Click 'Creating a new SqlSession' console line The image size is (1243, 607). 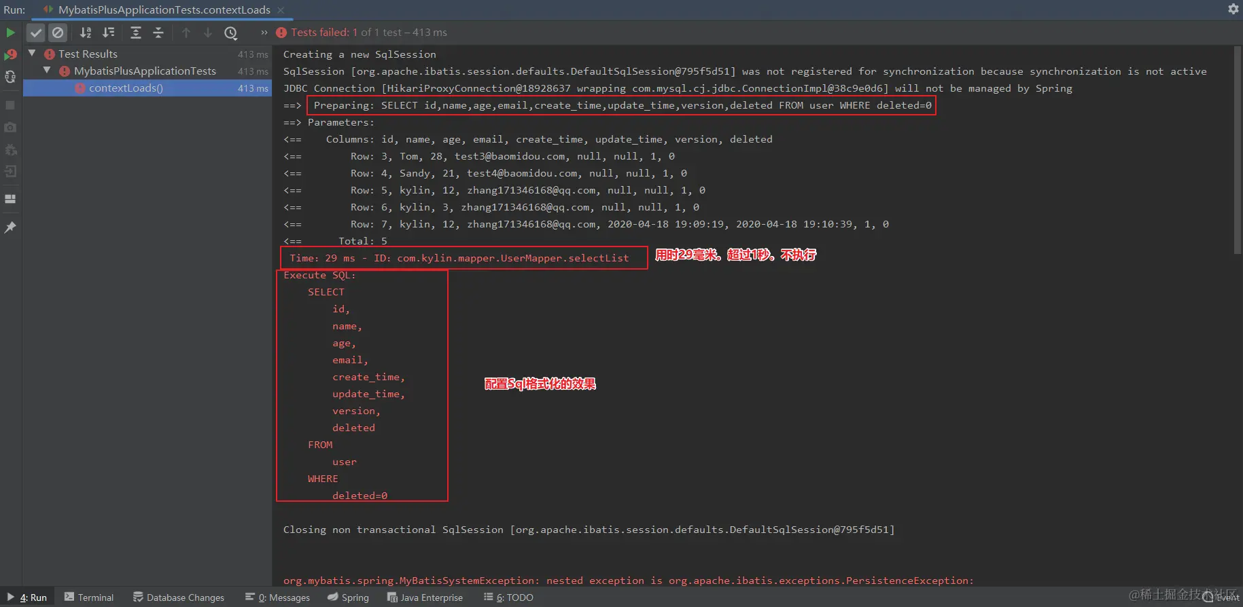point(360,54)
